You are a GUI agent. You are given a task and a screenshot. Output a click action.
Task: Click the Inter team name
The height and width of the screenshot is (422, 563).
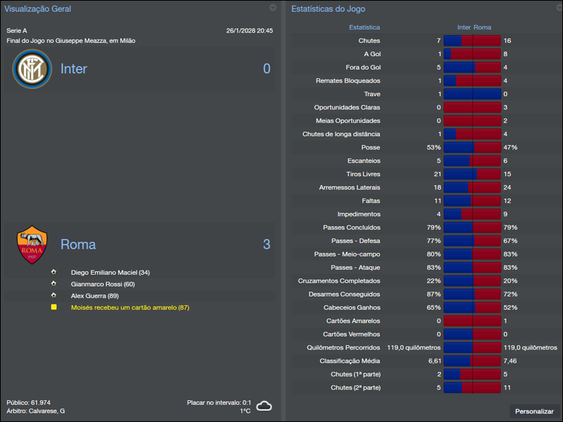(x=73, y=68)
